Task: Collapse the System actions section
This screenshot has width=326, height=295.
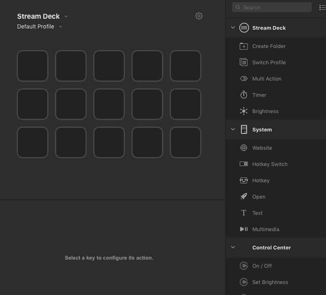Action: [233, 129]
